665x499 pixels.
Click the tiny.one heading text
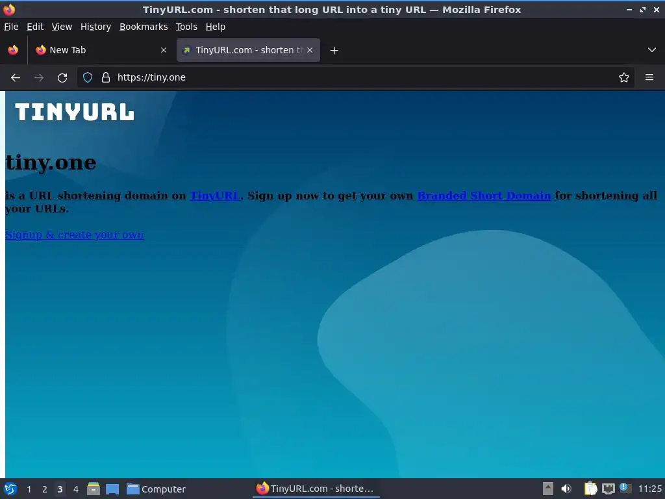point(51,162)
